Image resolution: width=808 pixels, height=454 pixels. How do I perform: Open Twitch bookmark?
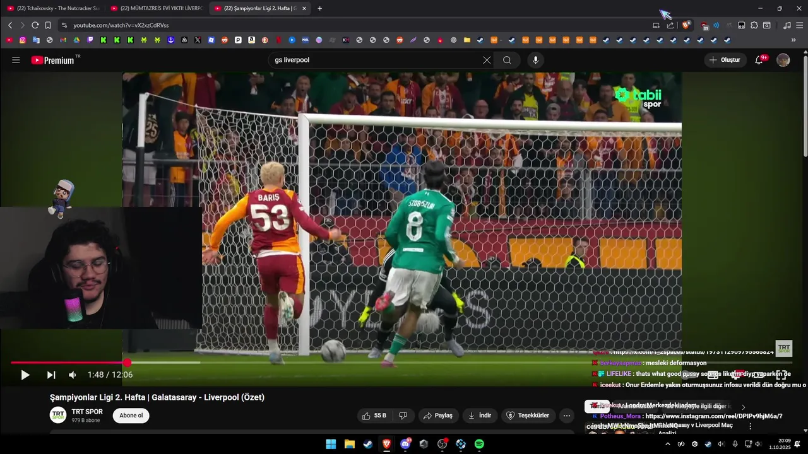pyautogui.click(x=90, y=40)
